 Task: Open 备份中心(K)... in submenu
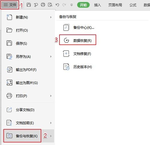[x=84, y=27]
